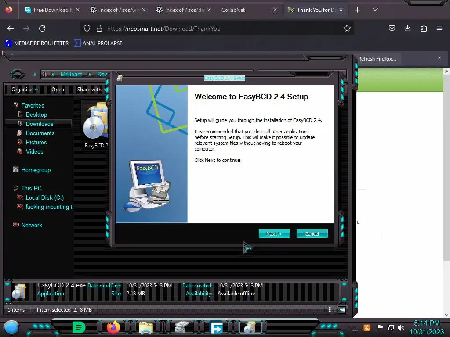Click the Network icon in sidebar

[x=16, y=225]
